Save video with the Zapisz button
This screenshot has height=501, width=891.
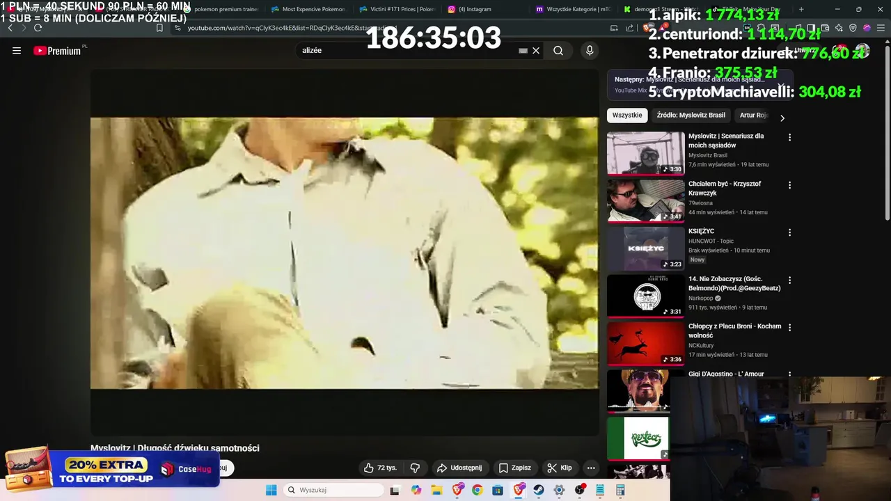[x=514, y=468]
